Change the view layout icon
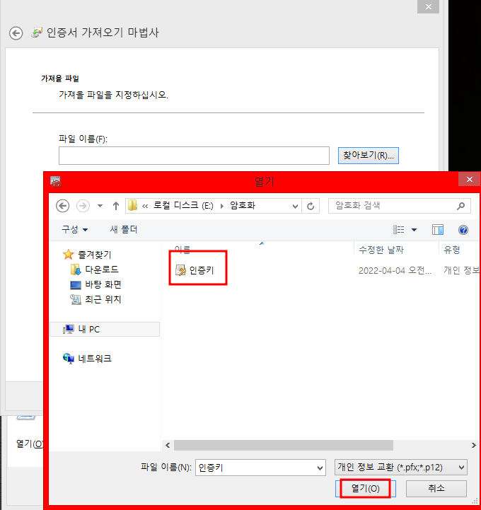Screen dimensions: 481x510 click(399, 230)
